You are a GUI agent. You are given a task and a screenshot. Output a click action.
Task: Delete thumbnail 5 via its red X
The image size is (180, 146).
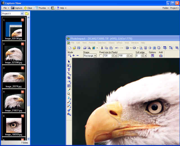pyautogui.click(x=22, y=116)
